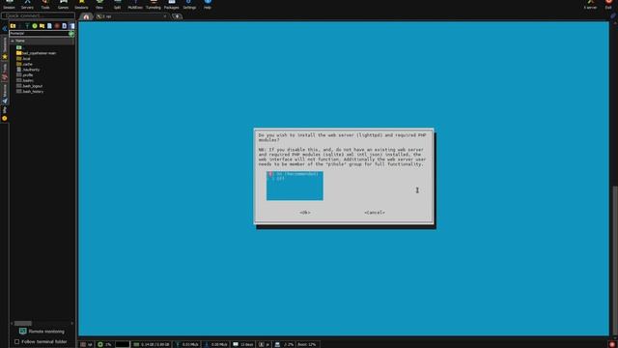This screenshot has width=618, height=348.
Task: Switch to the Home tab
Action: [x=86, y=16]
